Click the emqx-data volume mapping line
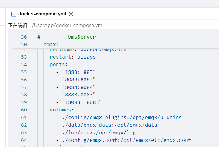219x147 pixels. pos(109,125)
